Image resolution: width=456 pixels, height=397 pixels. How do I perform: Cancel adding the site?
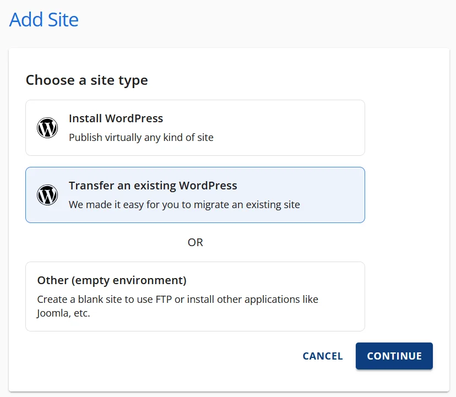pos(323,356)
